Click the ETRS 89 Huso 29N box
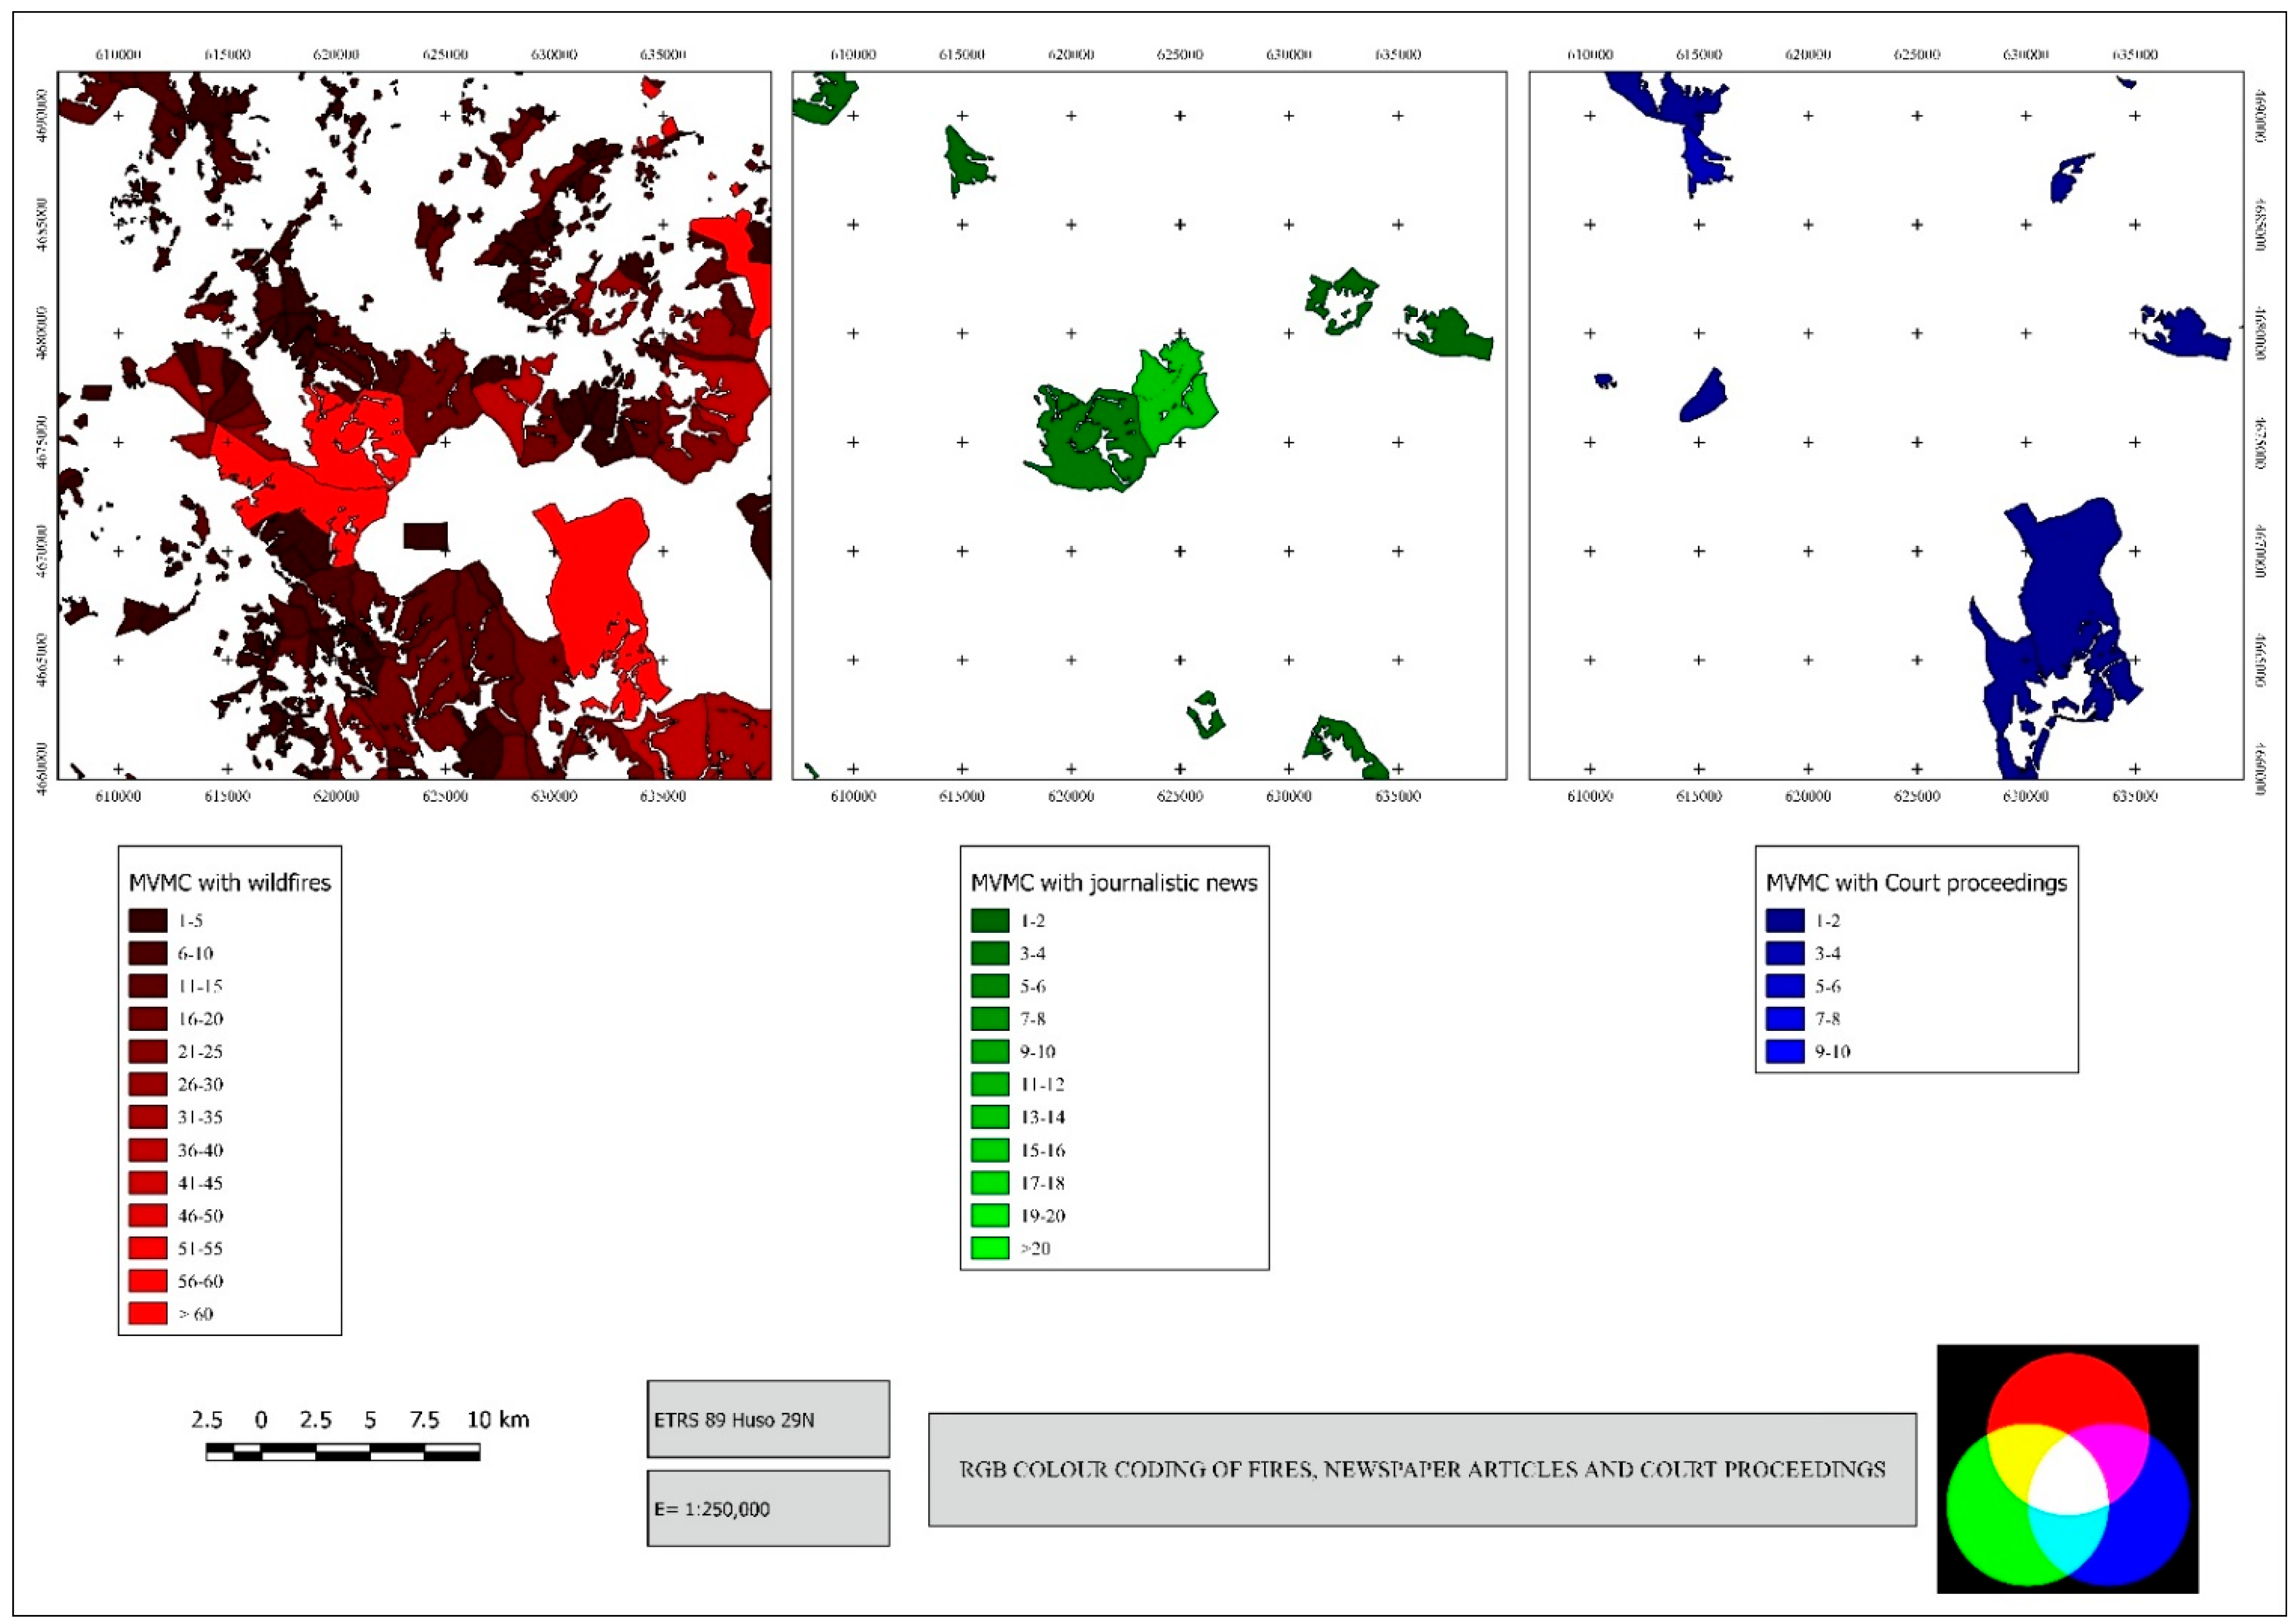2296x1620 pixels. pyautogui.click(x=768, y=1420)
